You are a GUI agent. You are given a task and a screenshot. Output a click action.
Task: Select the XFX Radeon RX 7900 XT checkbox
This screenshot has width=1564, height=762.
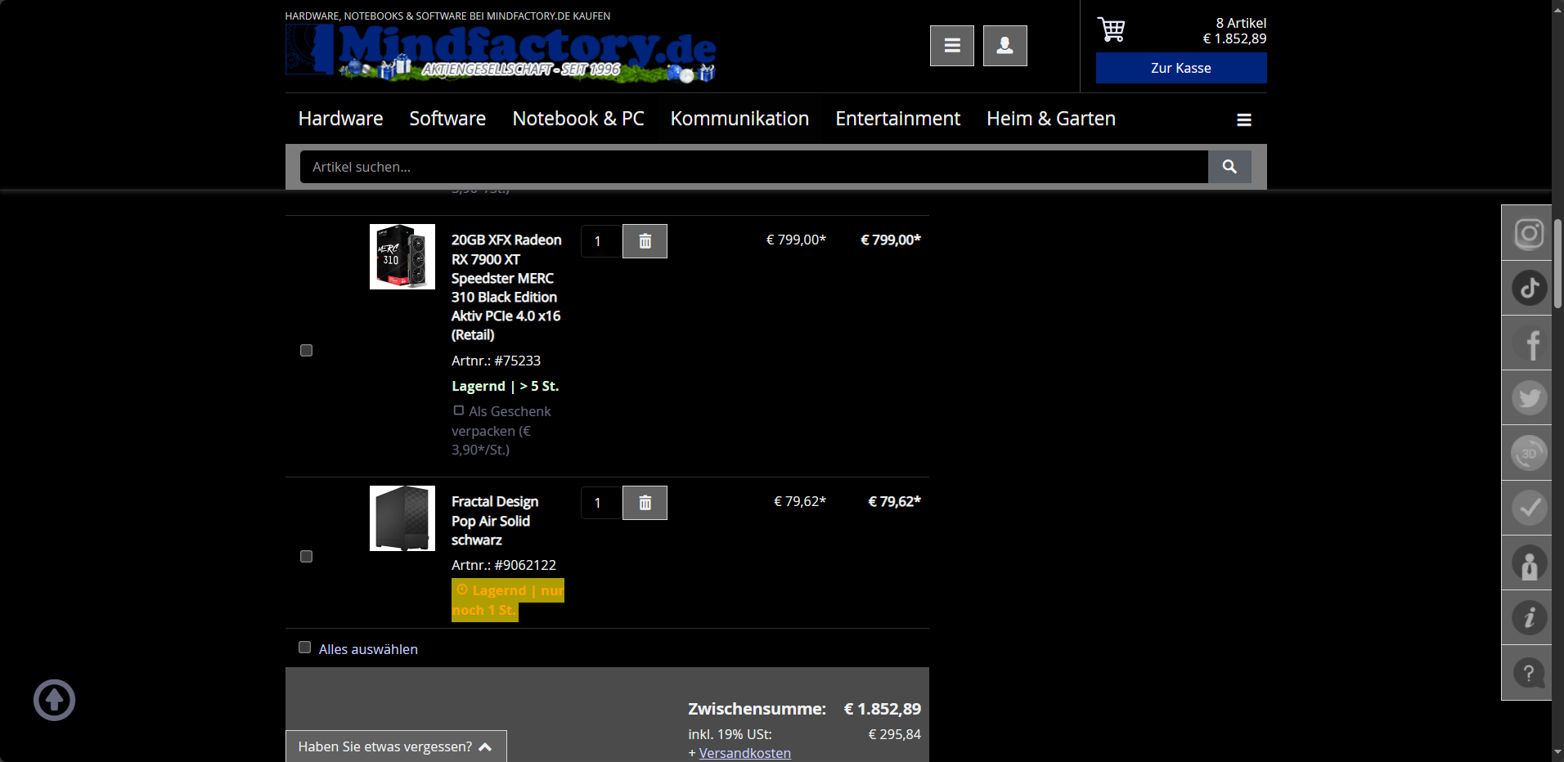[x=306, y=350]
